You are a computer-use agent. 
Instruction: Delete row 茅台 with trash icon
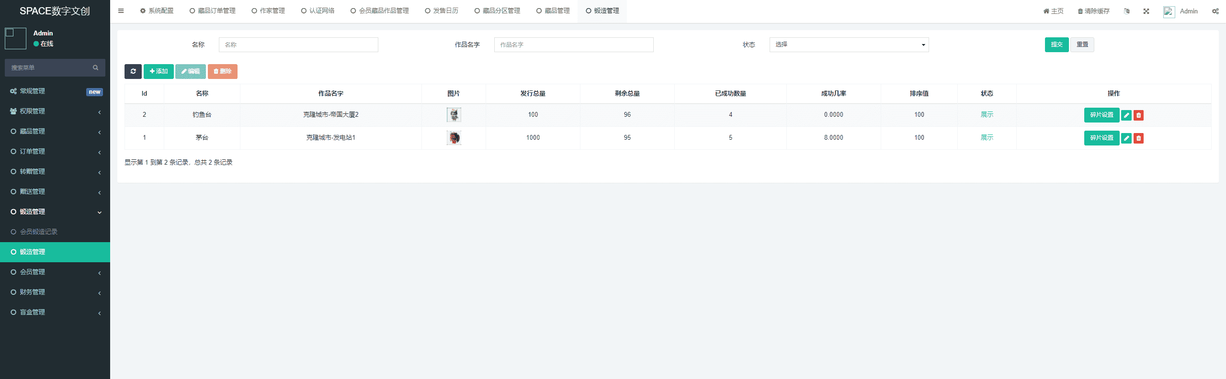pyautogui.click(x=1139, y=138)
